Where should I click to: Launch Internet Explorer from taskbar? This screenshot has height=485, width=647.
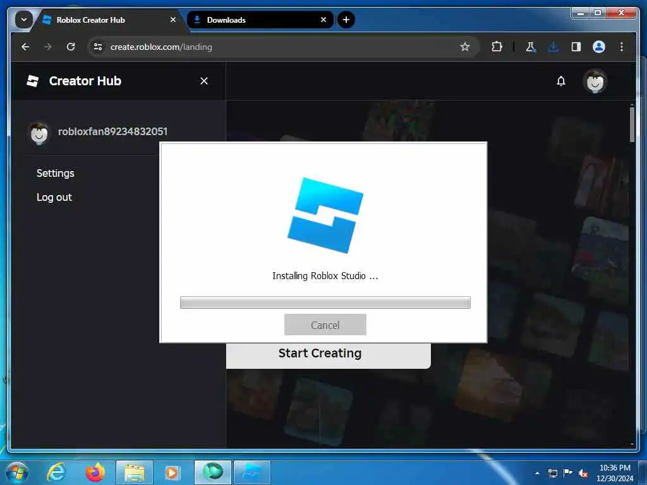pos(56,472)
